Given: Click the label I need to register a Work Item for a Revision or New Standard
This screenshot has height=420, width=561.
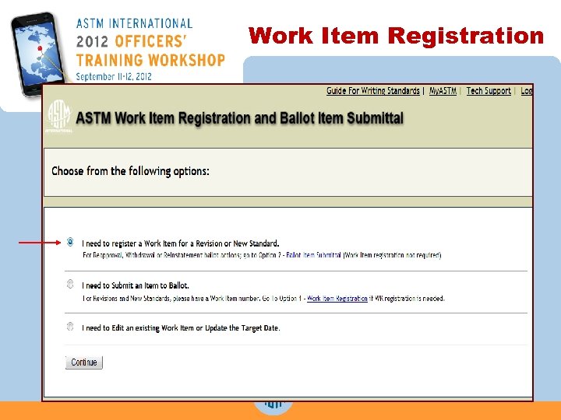Looking at the screenshot, I should coord(180,243).
